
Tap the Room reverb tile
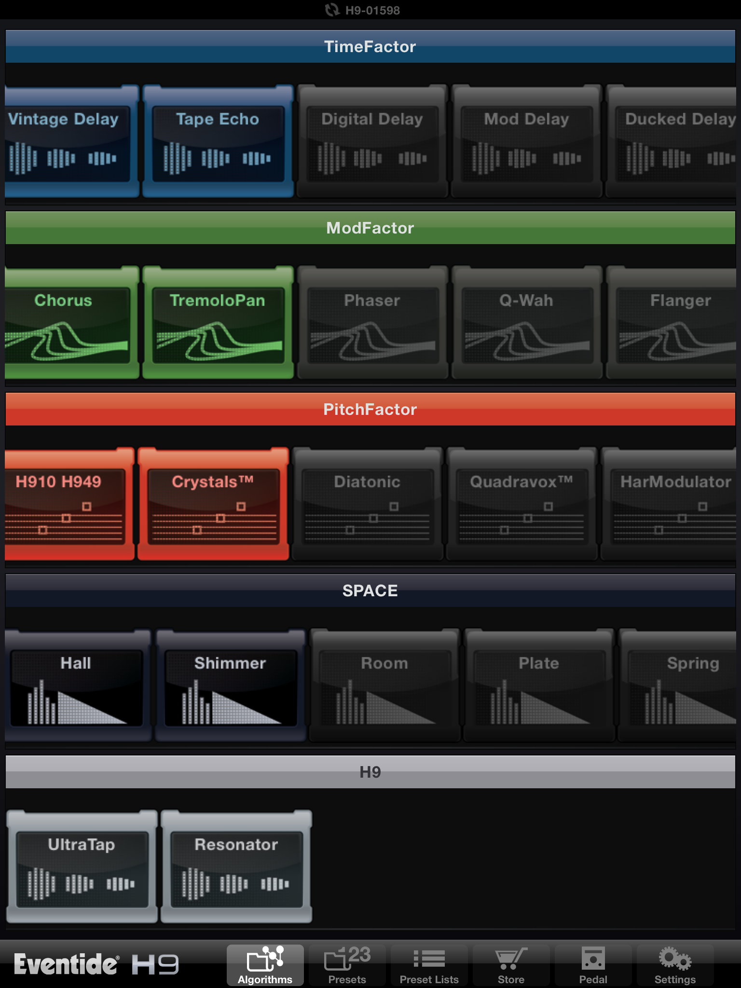[385, 686]
